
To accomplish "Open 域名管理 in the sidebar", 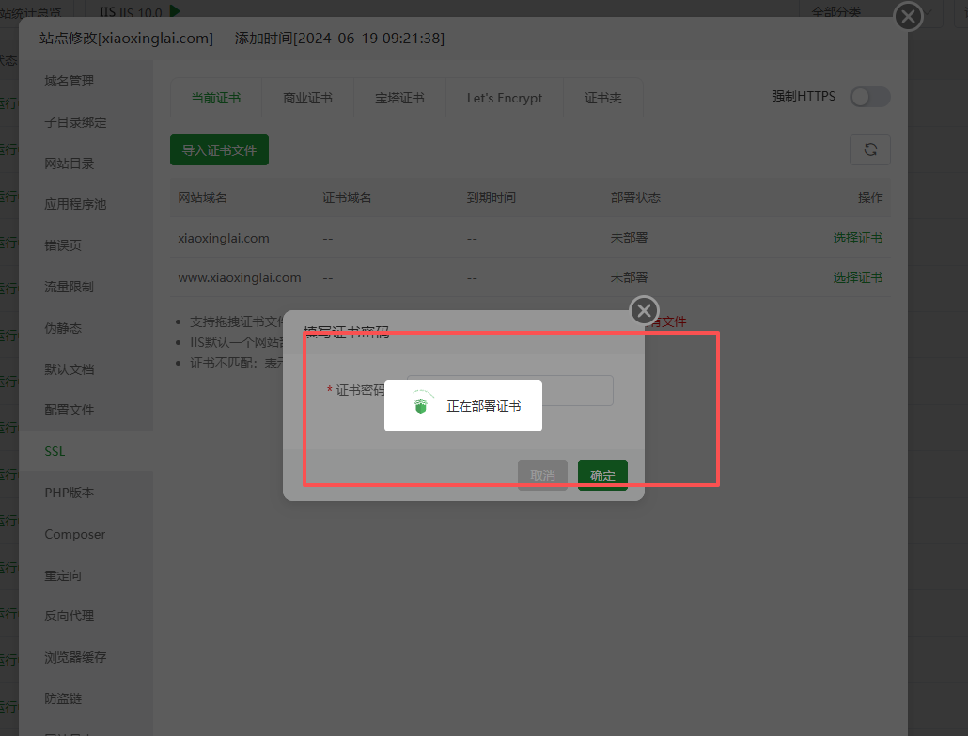I will tap(70, 81).
